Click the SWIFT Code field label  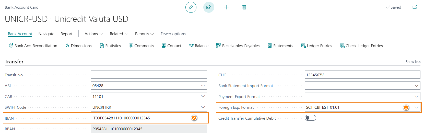point(15,107)
